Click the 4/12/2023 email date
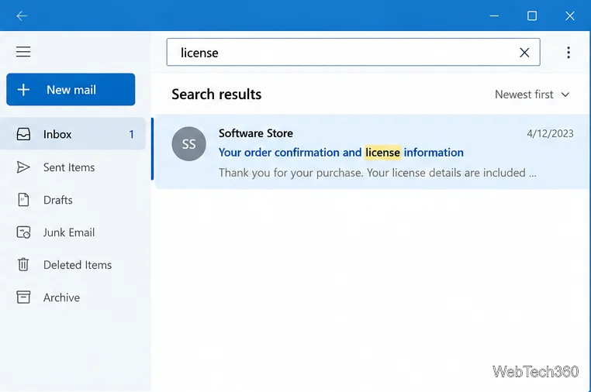 click(x=550, y=134)
